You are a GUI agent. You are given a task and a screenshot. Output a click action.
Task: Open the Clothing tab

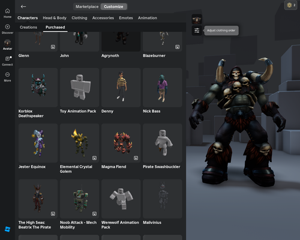tap(79, 18)
